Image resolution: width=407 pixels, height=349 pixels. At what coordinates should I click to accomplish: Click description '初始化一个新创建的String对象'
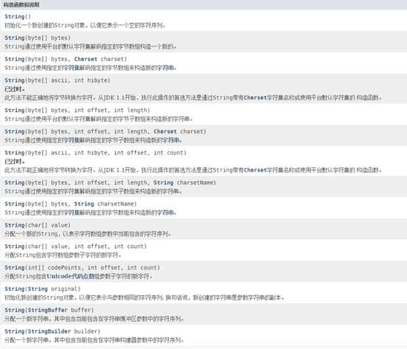(84, 25)
